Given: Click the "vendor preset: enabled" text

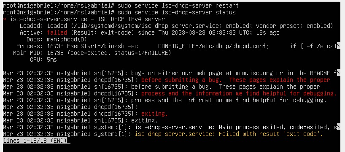Looking at the screenshot, I should [x=294, y=26].
